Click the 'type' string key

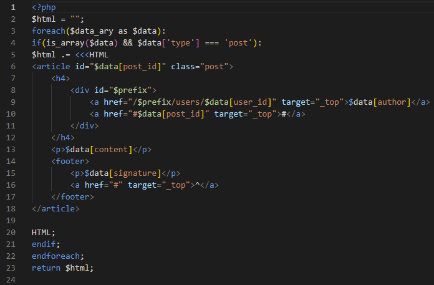click(181, 43)
